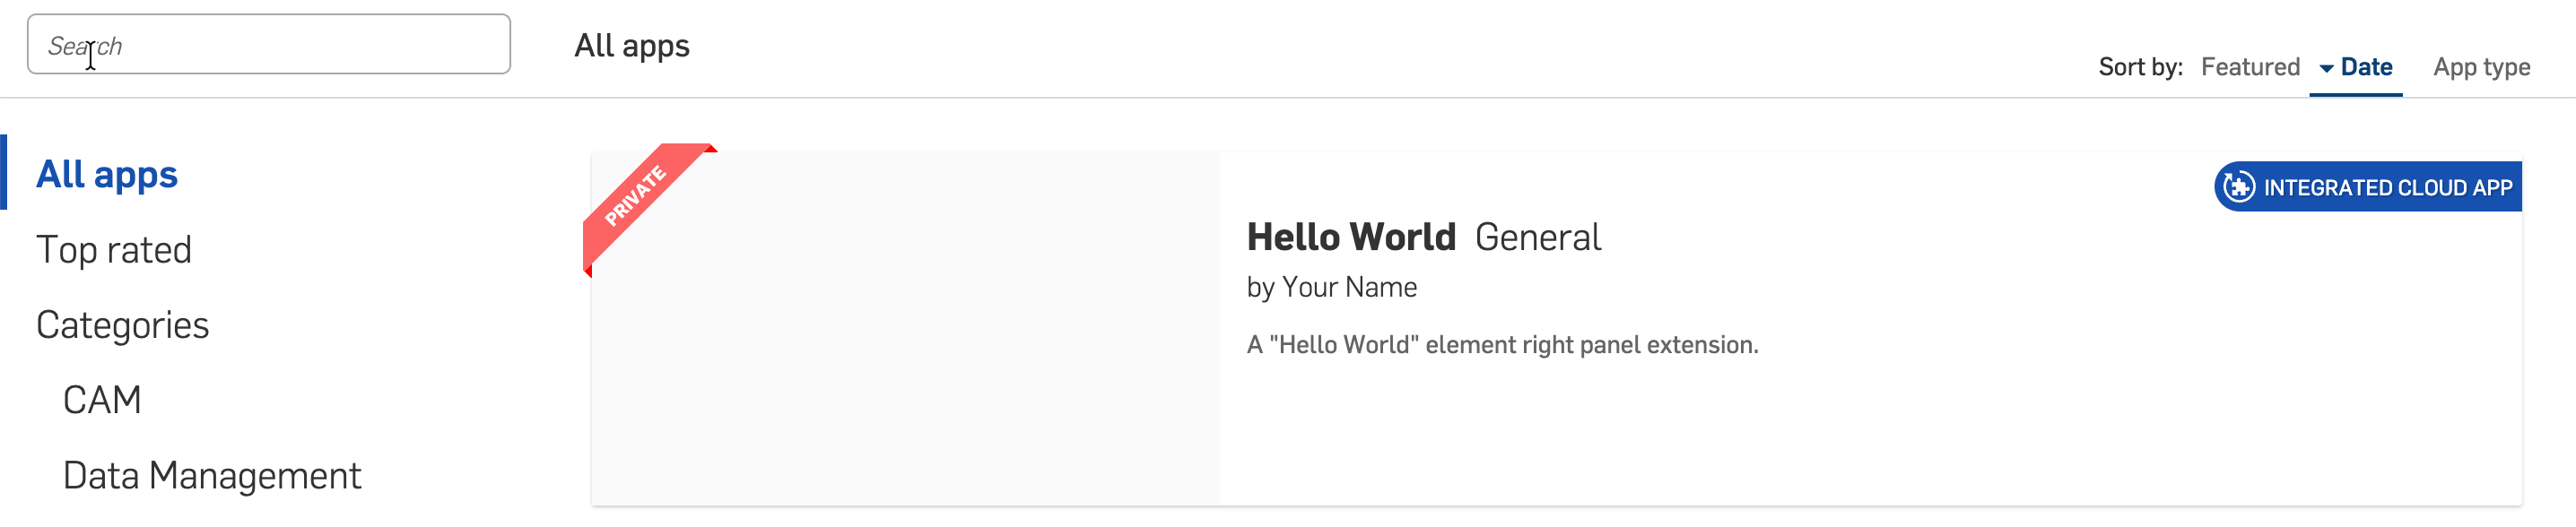Open the Top rated section
This screenshot has height=527, width=2576.
coord(114,249)
